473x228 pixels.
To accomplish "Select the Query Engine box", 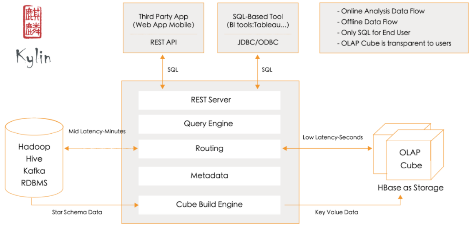I will point(209,124).
